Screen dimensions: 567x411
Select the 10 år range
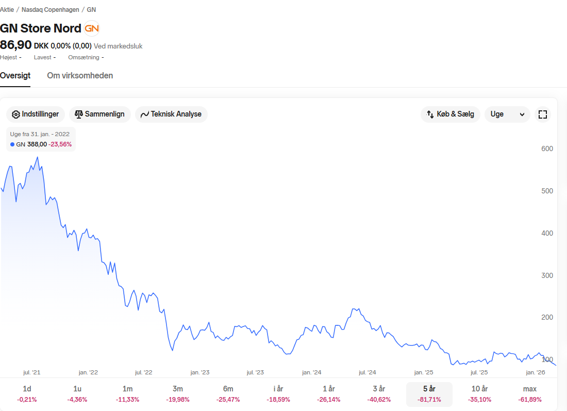(479, 394)
